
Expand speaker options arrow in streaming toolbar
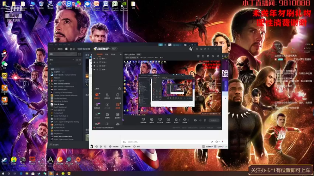(x=188, y=120)
